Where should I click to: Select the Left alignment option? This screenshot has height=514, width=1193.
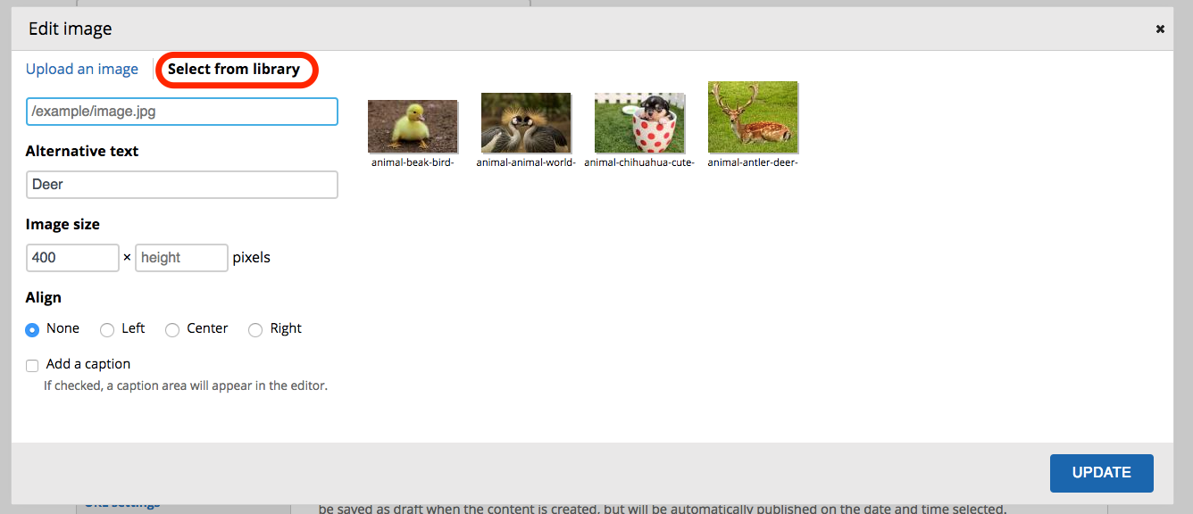click(107, 329)
